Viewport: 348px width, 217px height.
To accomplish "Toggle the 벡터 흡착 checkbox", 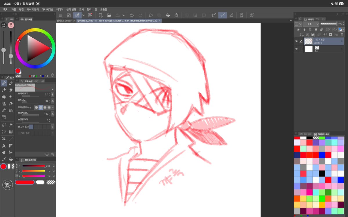I will (19, 133).
